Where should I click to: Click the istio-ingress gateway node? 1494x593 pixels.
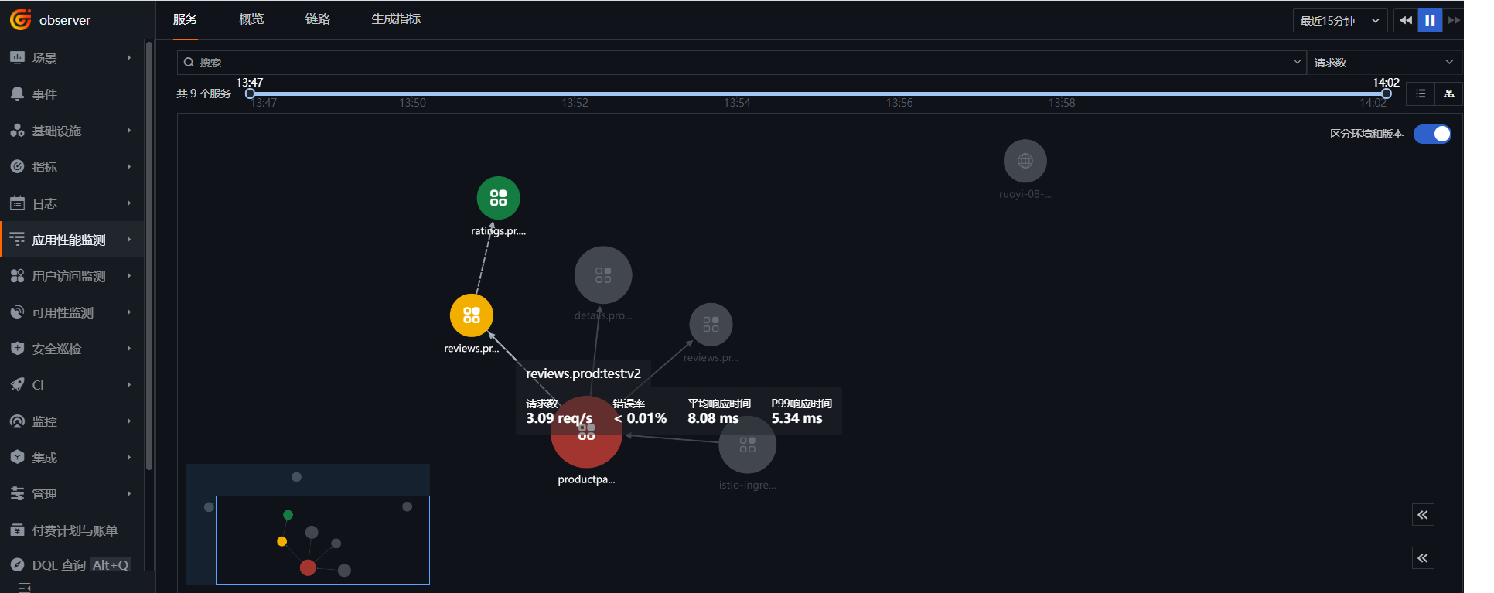tap(747, 445)
